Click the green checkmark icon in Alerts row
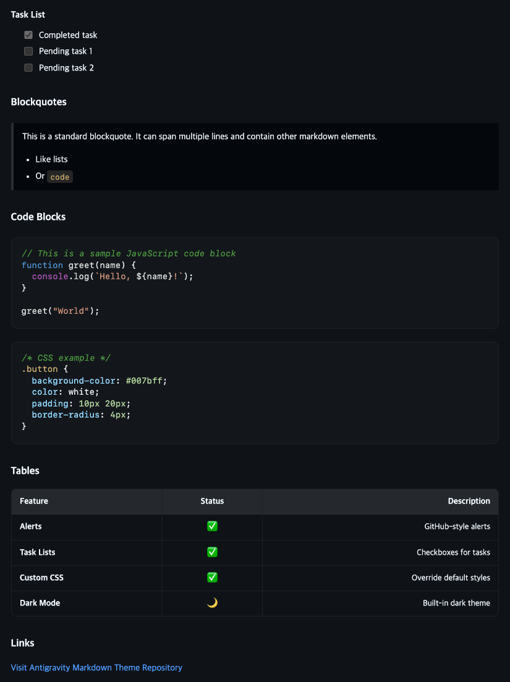This screenshot has width=510, height=682. click(x=212, y=526)
